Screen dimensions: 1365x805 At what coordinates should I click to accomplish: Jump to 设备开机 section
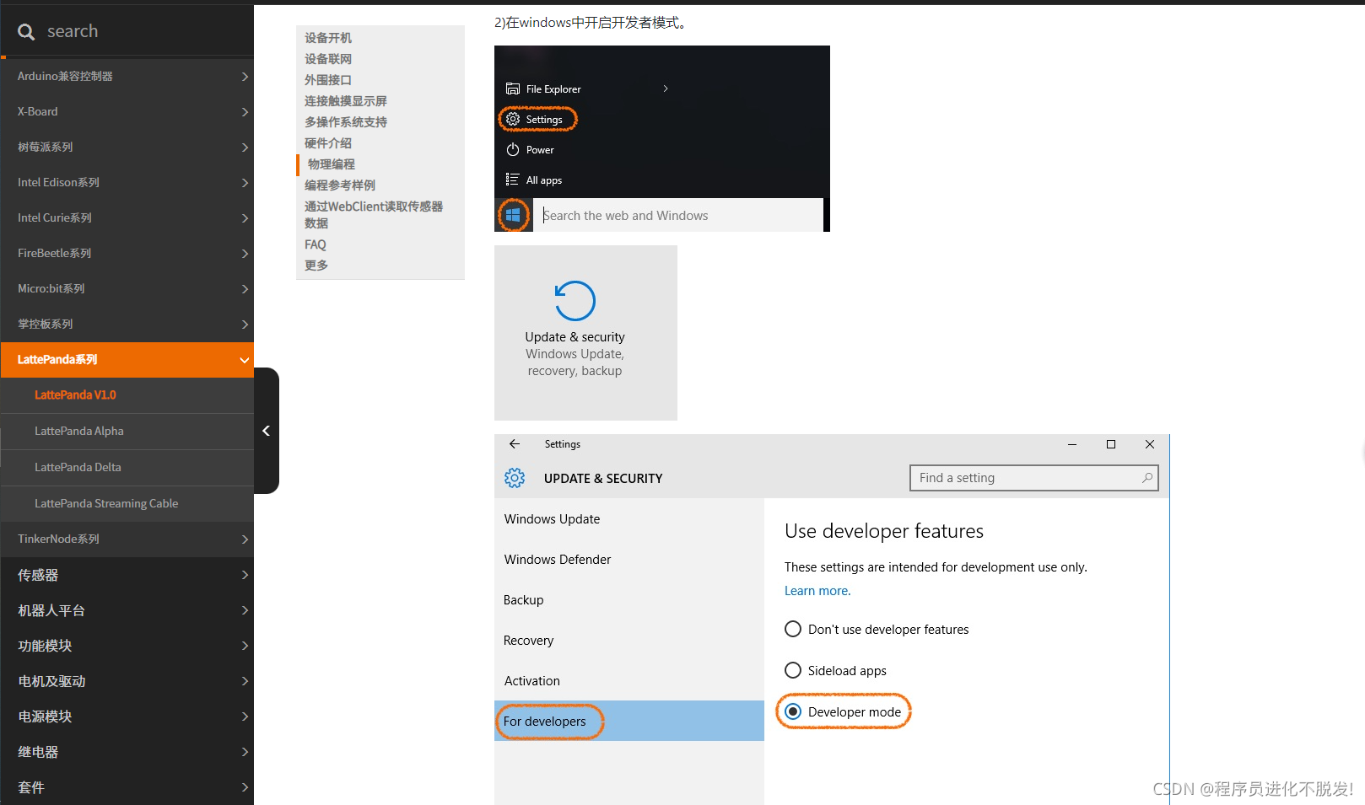(328, 38)
